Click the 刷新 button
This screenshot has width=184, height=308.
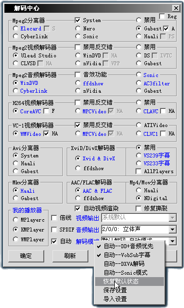[70, 256]
